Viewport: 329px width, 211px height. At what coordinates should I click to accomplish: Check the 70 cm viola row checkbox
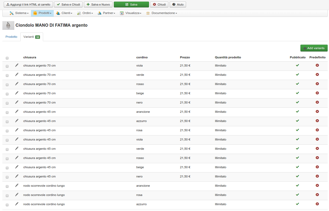pyautogui.click(x=7, y=66)
